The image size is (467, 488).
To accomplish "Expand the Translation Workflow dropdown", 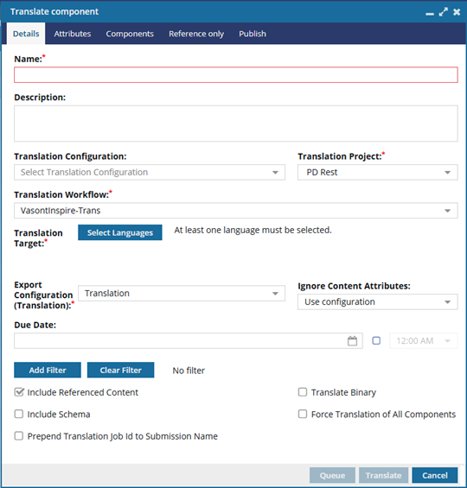I will pyautogui.click(x=236, y=211).
